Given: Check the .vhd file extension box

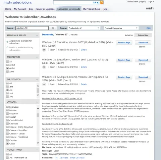Looking at the screenshot, I should 7,97.
